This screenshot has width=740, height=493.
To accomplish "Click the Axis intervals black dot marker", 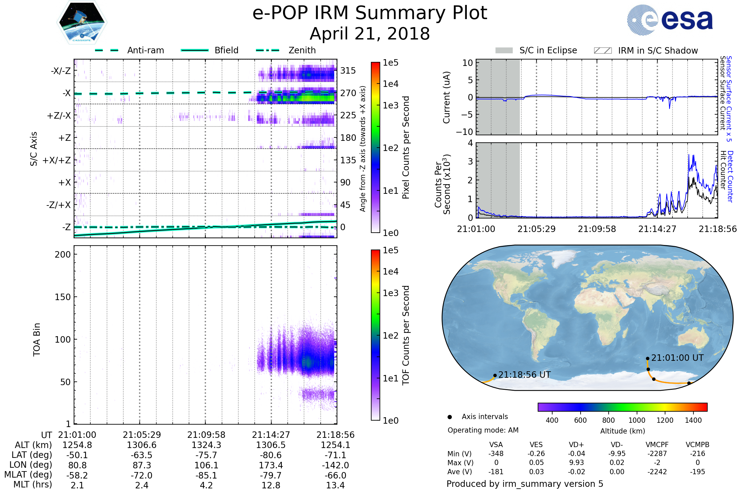I will 450,417.
